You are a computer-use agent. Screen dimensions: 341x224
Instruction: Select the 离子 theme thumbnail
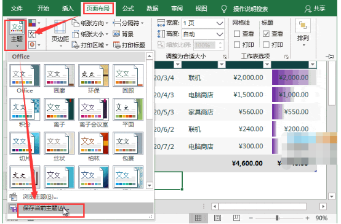59,109
